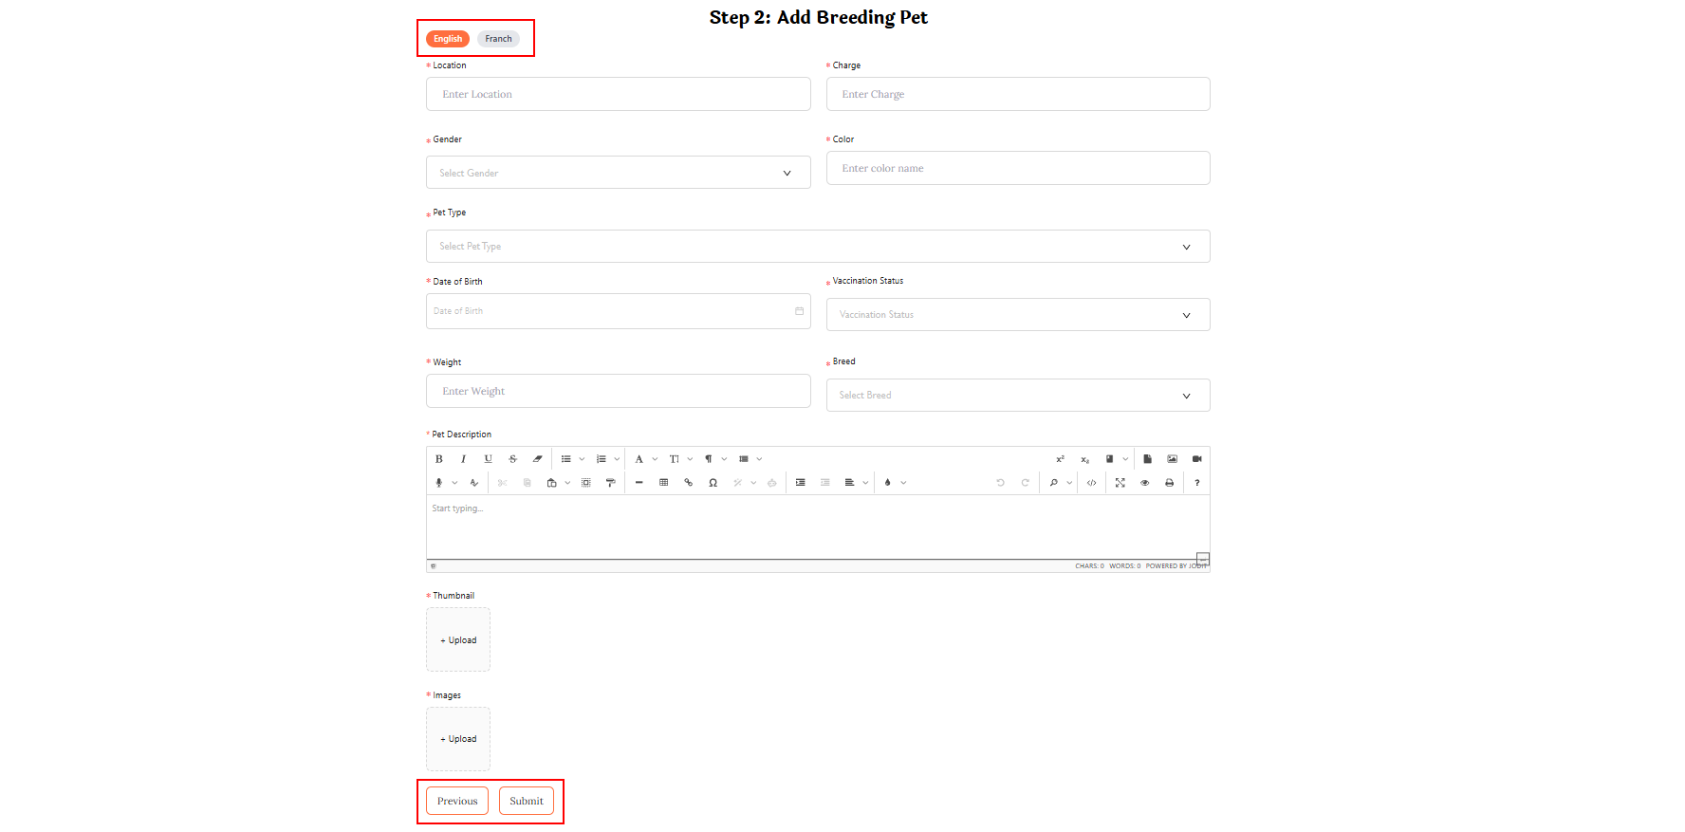
Task: Switch to the English language tab
Action: click(x=448, y=39)
